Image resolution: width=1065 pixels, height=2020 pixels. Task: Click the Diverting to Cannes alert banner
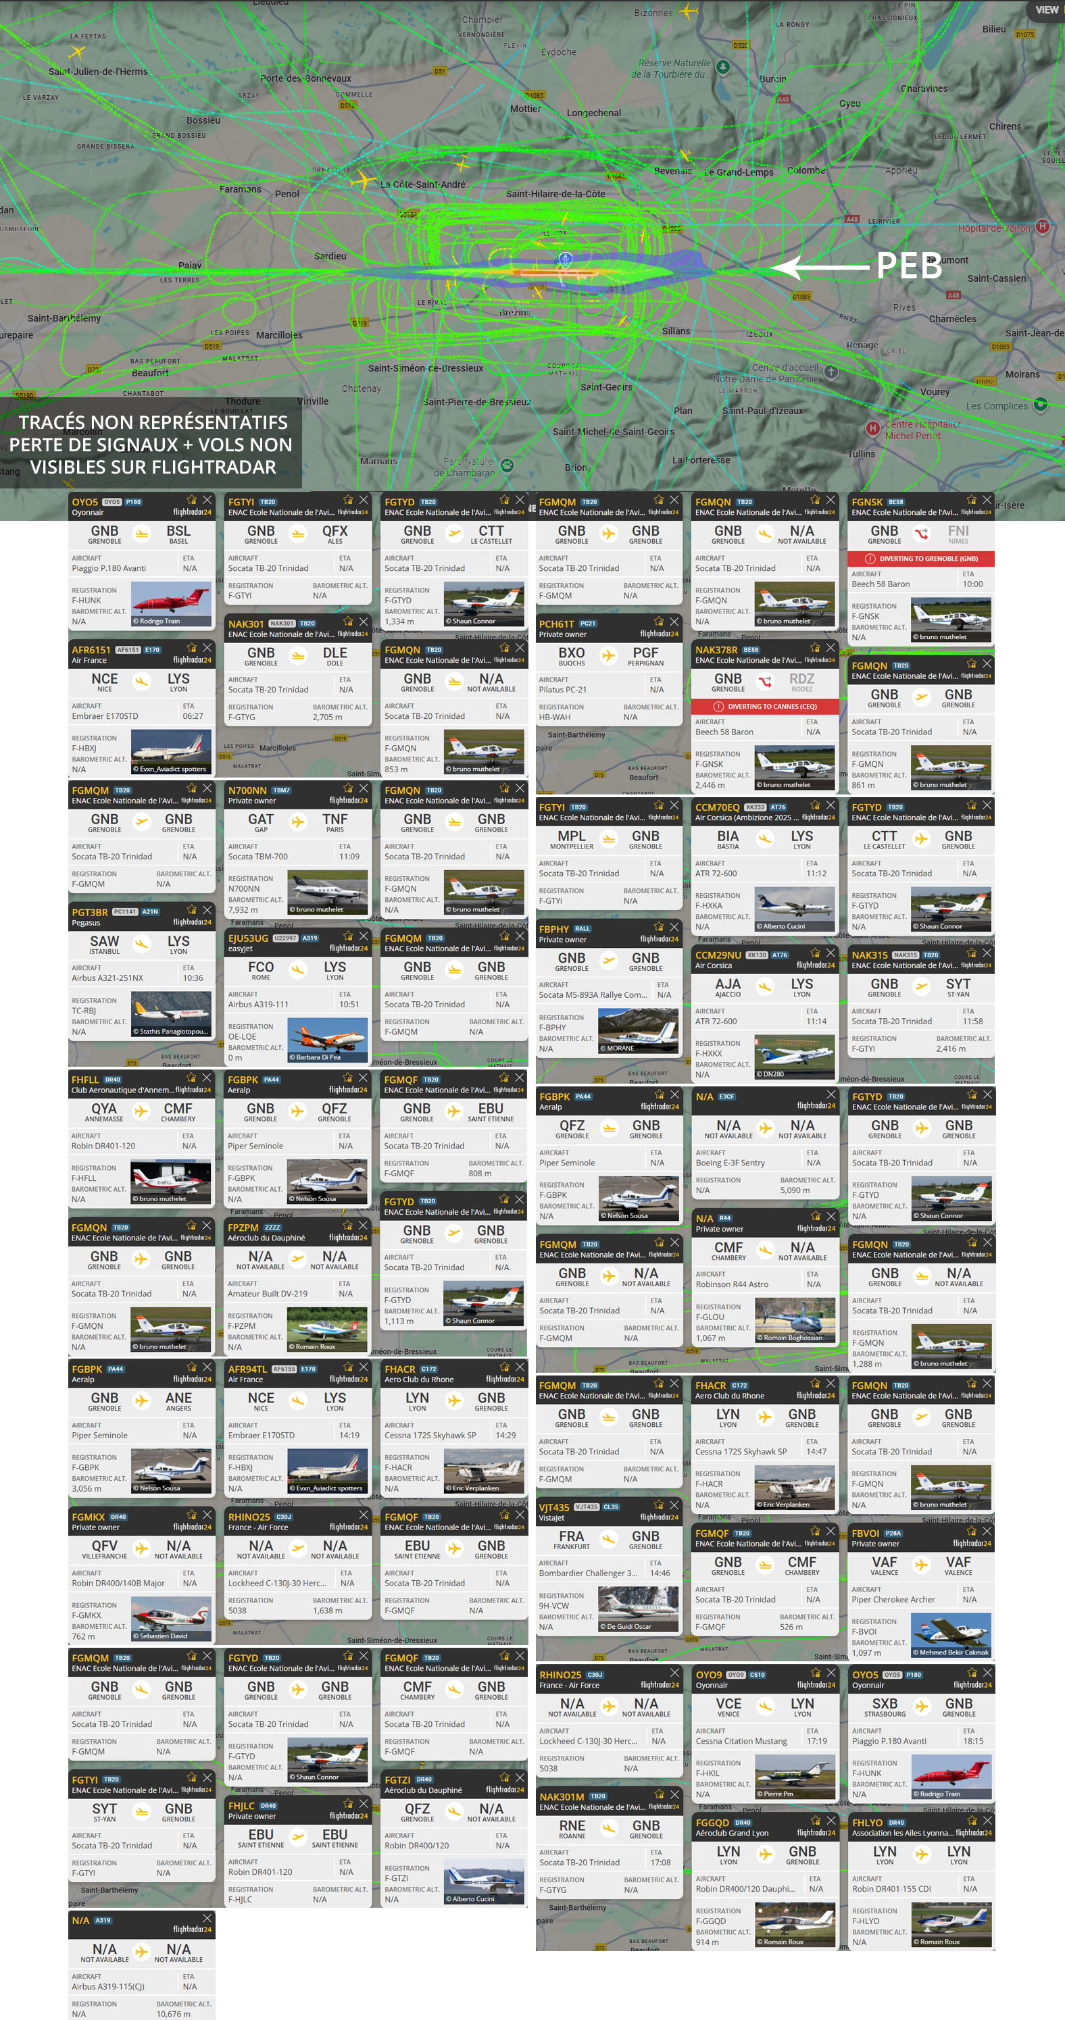pos(765,706)
